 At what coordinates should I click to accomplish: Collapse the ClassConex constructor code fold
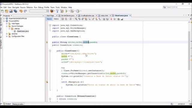(x=50, y=51)
